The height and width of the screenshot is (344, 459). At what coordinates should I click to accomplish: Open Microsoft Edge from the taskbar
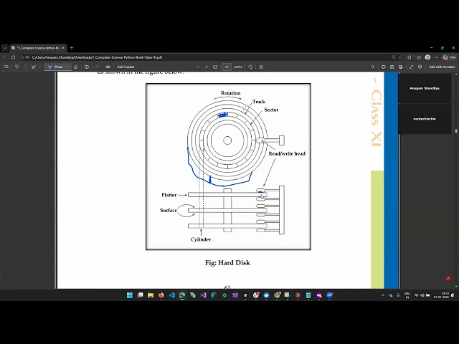pyautogui.click(x=182, y=295)
